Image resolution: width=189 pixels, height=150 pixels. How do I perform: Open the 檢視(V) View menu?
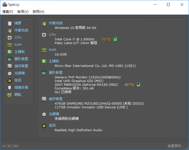pos(23,12)
